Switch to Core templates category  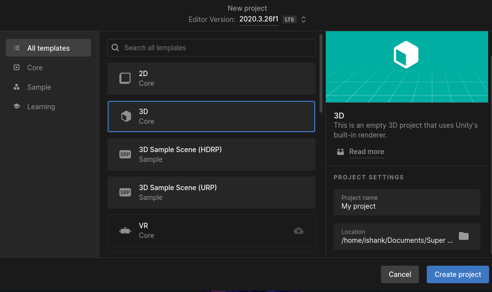[x=48, y=67]
